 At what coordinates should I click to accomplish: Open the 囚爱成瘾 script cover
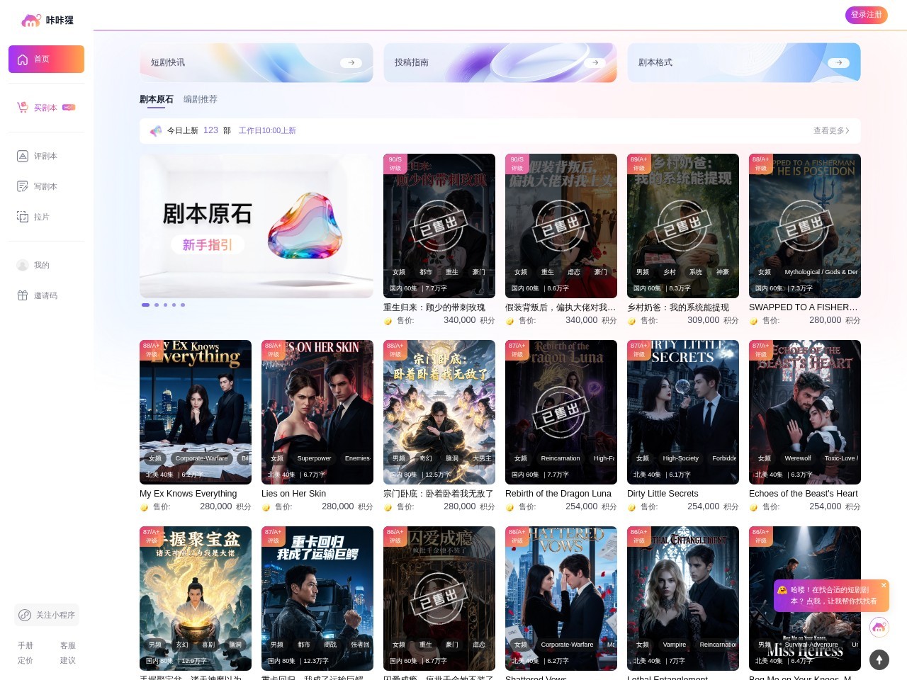click(439, 599)
